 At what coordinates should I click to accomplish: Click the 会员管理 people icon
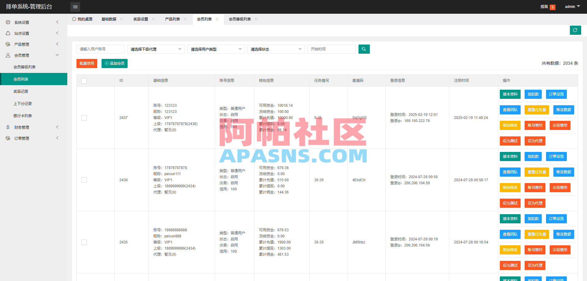click(x=8, y=55)
